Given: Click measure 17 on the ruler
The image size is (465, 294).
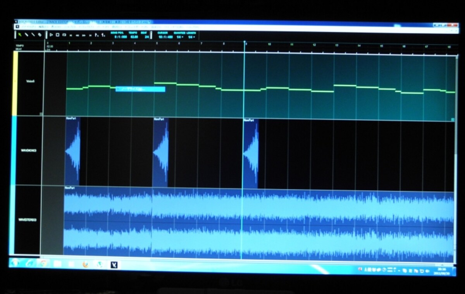Looking at the screenshot, I should pyautogui.click(x=426, y=46).
